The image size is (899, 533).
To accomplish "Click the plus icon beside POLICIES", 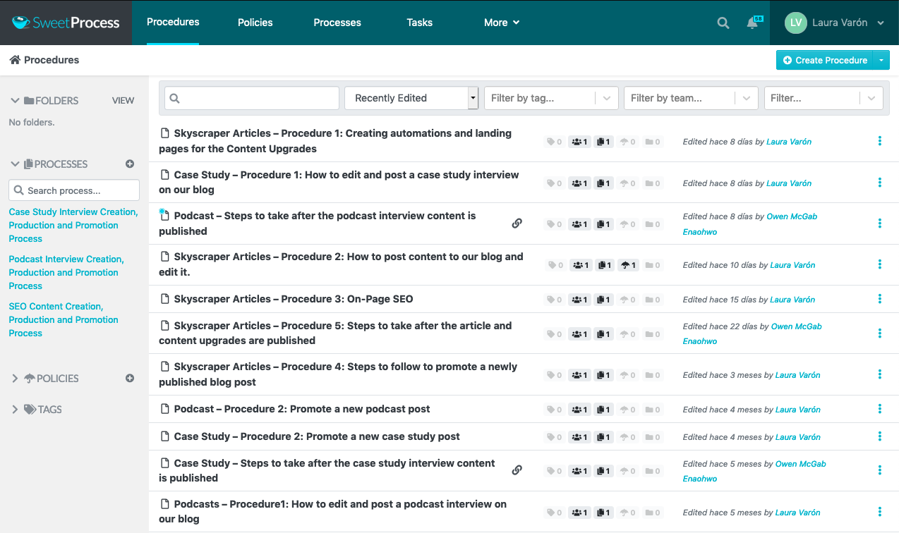I will tap(130, 378).
